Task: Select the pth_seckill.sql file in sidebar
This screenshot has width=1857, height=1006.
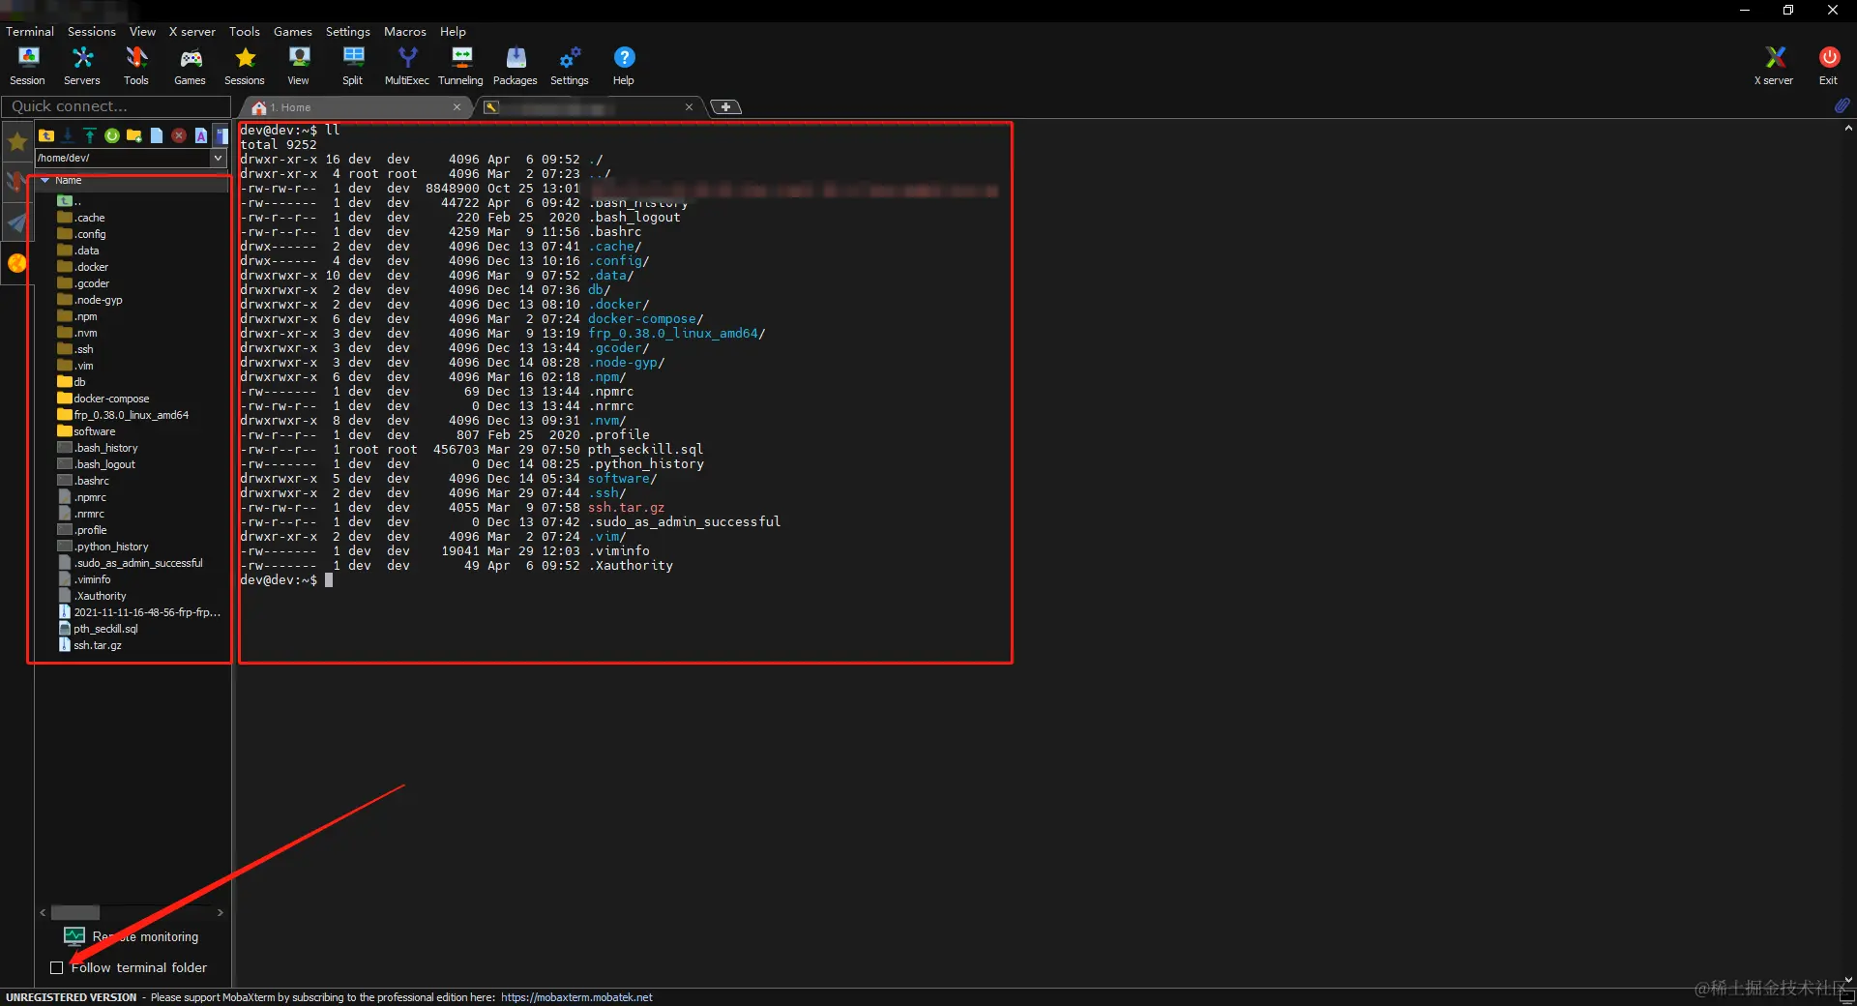Action: [x=99, y=629]
